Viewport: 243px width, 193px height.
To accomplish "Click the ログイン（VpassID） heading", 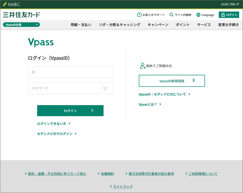I will pos(49,58).
